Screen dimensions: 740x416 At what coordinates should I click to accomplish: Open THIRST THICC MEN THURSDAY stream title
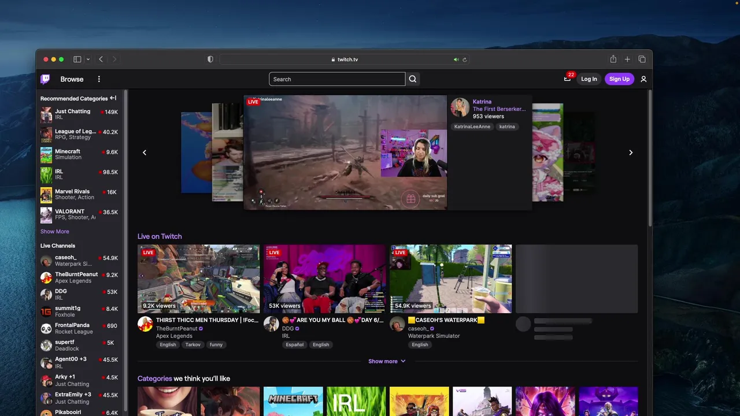(x=207, y=320)
